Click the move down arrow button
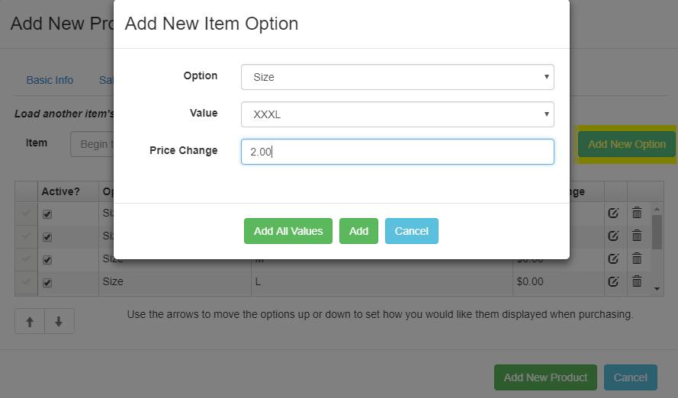 click(59, 322)
